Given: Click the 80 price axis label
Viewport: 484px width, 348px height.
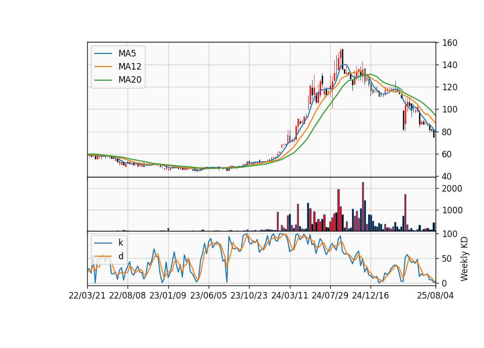Looking at the screenshot, I should tap(447, 132).
